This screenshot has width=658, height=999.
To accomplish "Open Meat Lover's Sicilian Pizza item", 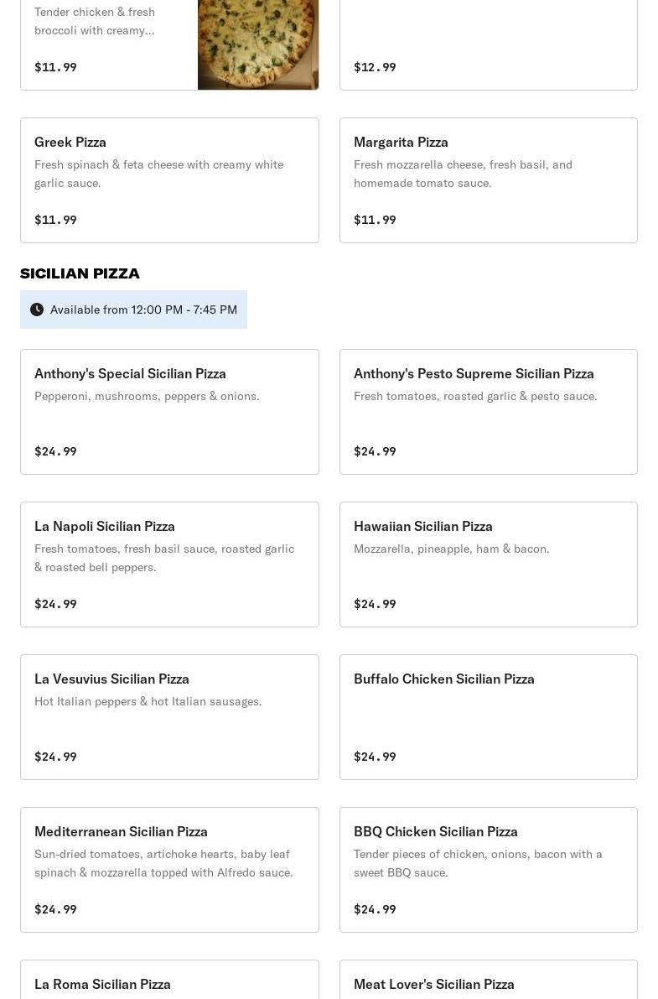I will point(488,983).
